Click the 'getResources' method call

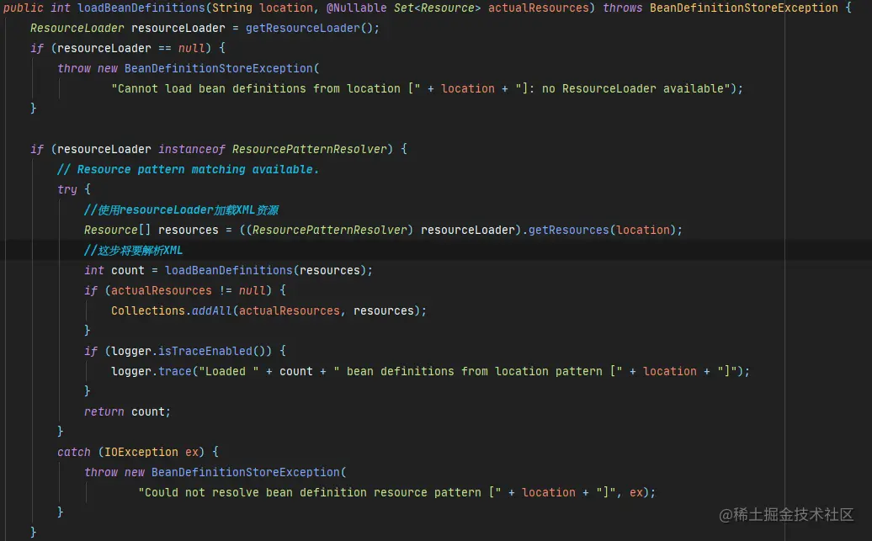[x=568, y=230]
